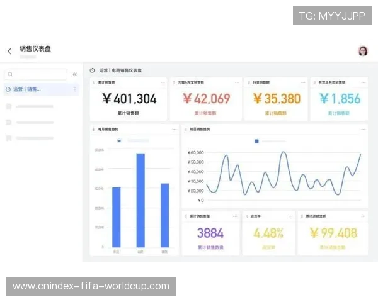Click the drag handle of 每日销售趋势 card
Image resolution: width=378 pixels, height=302 pixels.
186,130
